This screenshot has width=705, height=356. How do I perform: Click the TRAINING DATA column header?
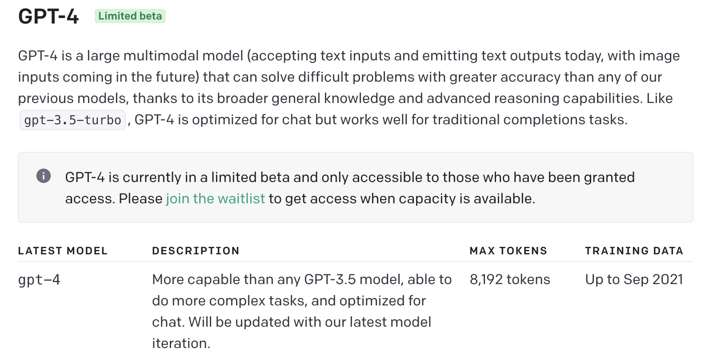click(x=634, y=251)
